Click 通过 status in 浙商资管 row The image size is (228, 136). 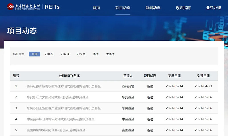(x=150, y=86)
